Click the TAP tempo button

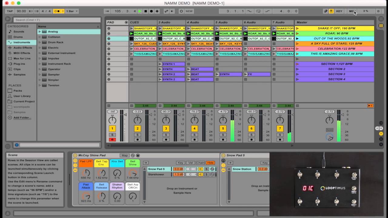pos(10,11)
